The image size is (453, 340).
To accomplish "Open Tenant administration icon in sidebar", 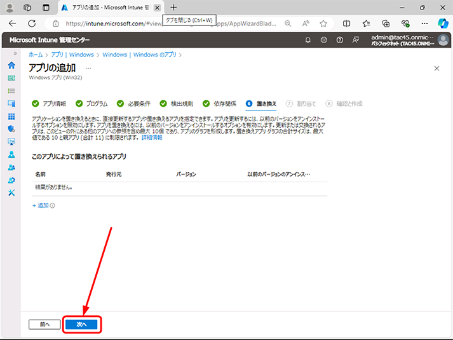I will click(x=11, y=180).
